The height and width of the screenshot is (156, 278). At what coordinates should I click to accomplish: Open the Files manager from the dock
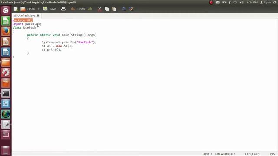(x=6, y=62)
